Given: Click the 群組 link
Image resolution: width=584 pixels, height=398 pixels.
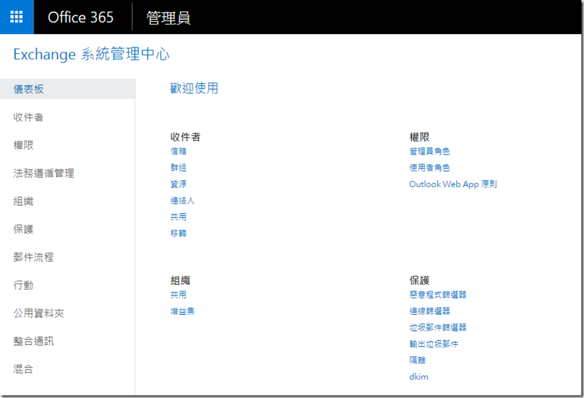Looking at the screenshot, I should (178, 168).
